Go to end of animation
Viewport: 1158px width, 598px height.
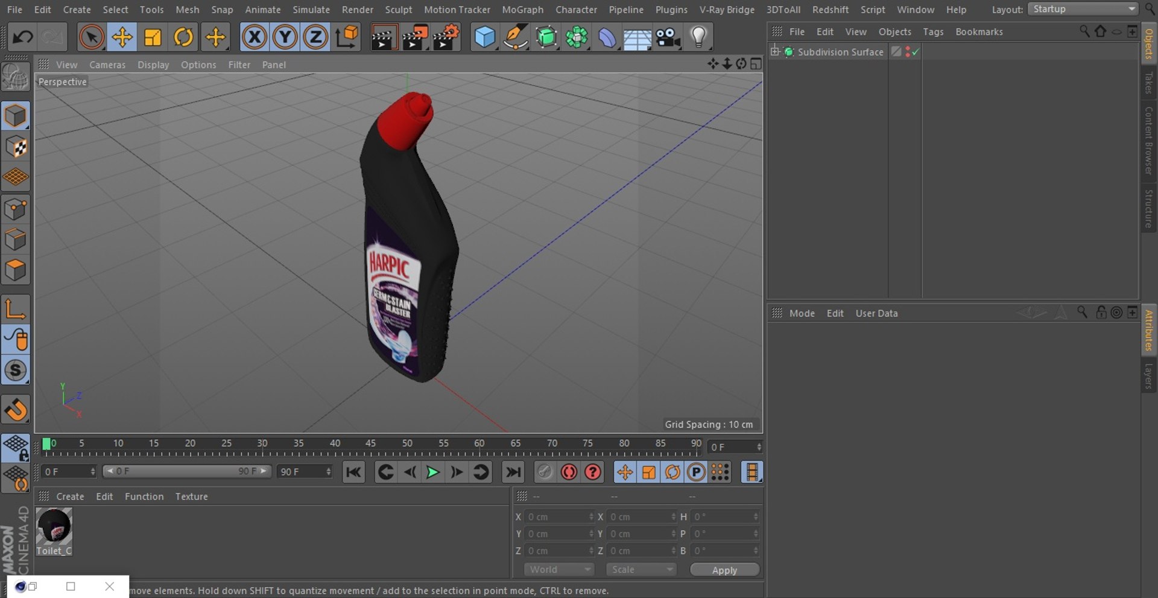(x=513, y=472)
